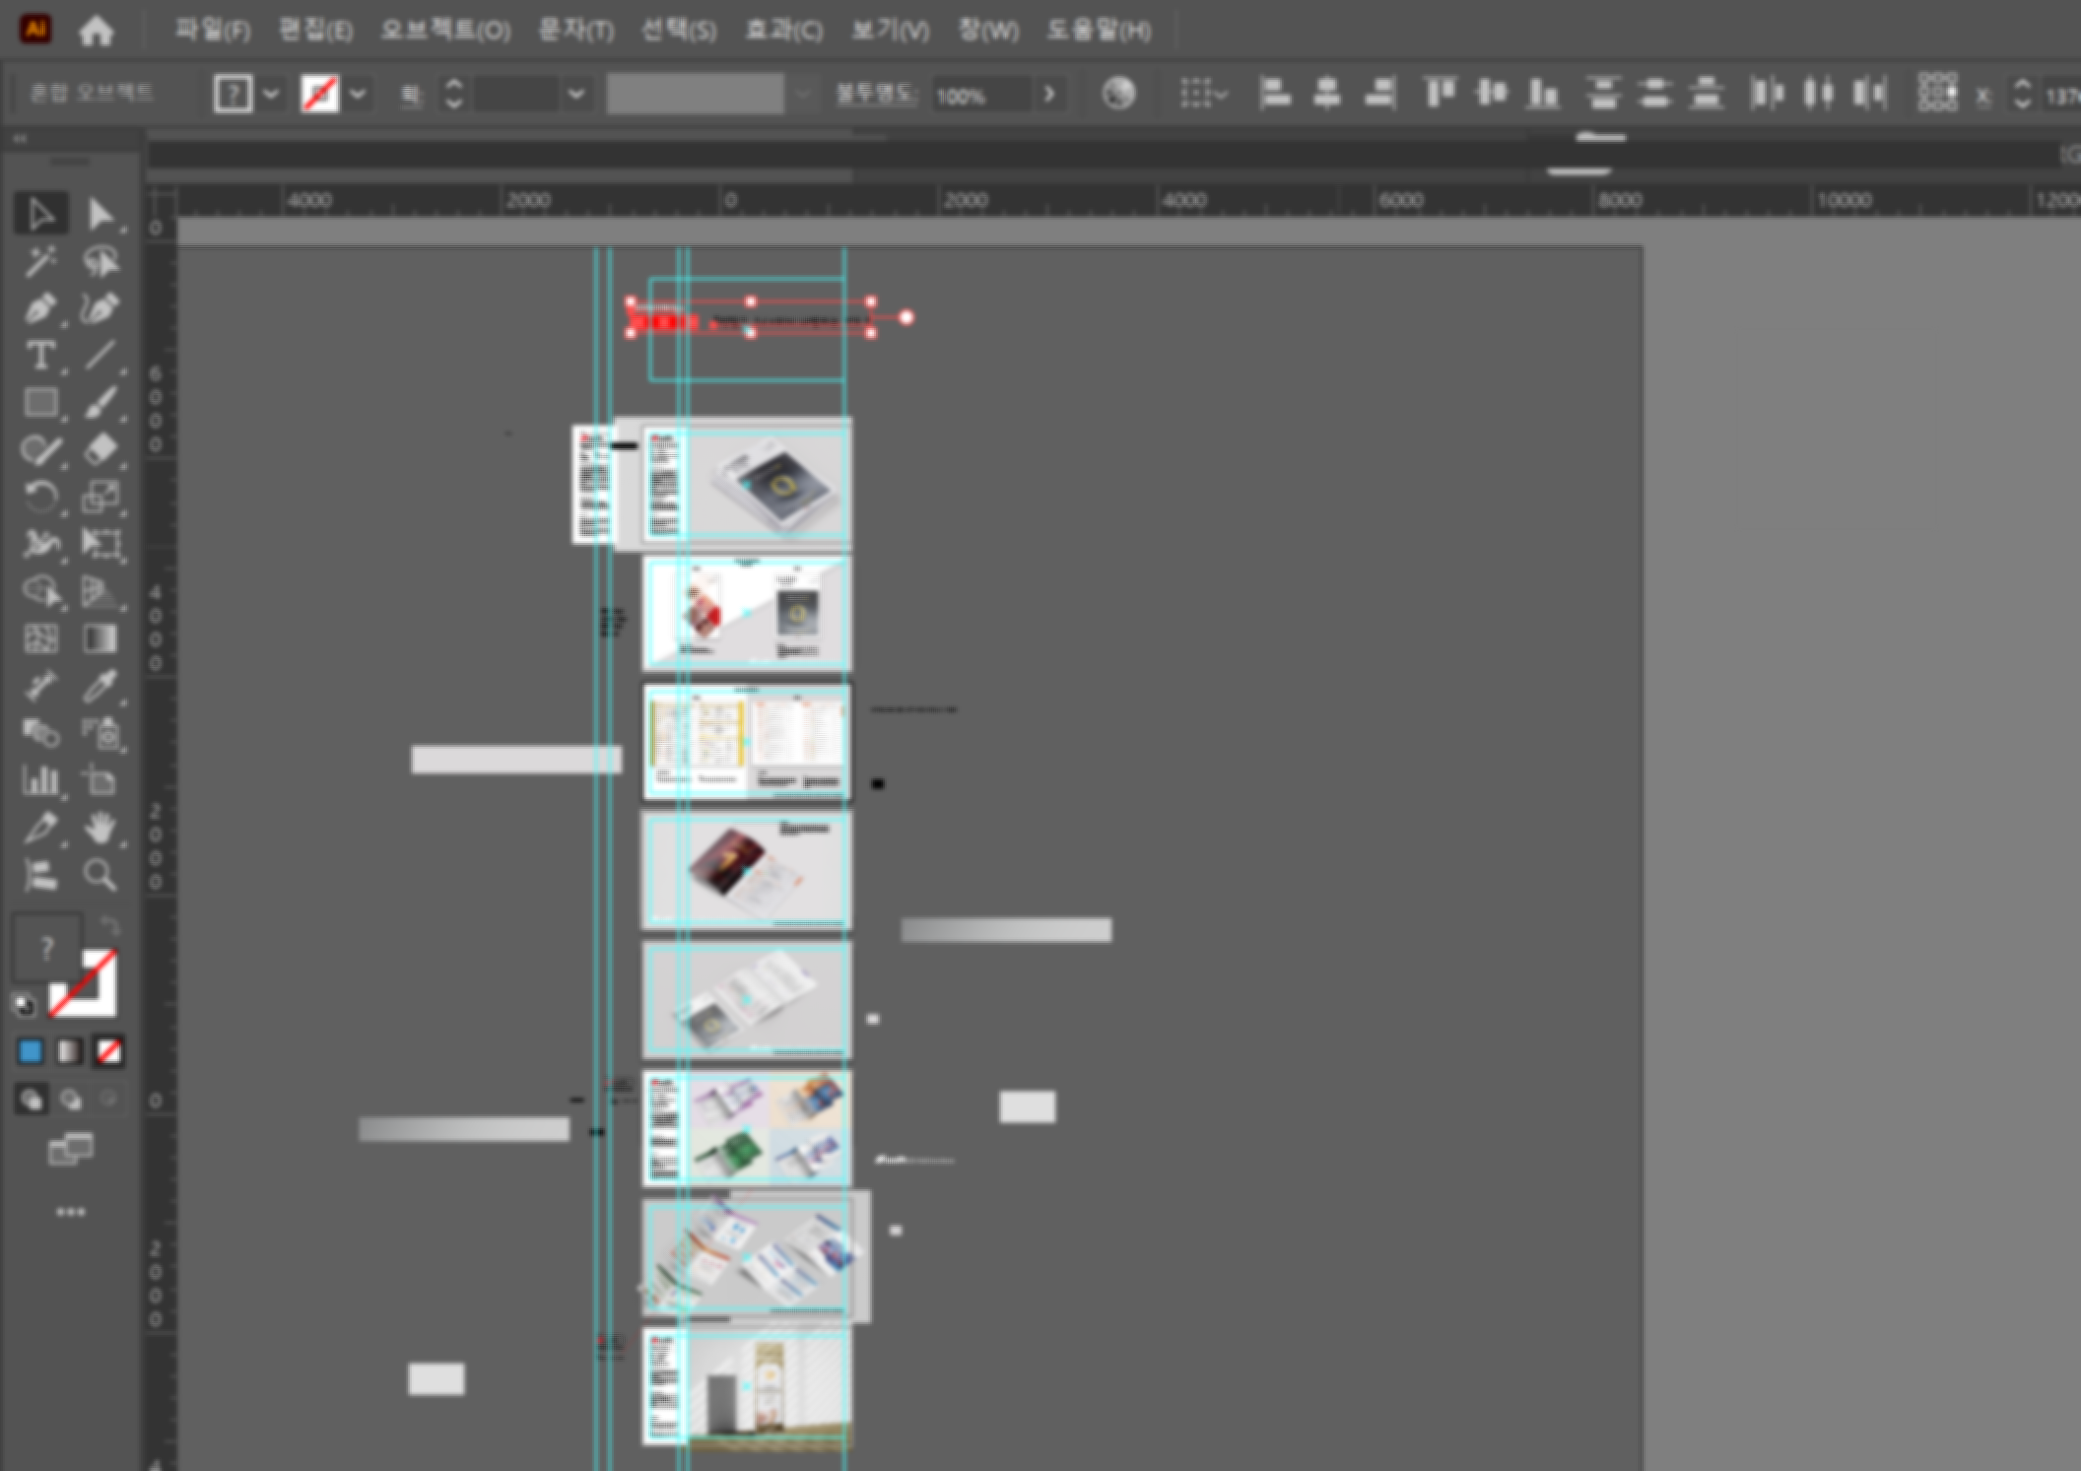Select the Type tool

click(x=39, y=356)
